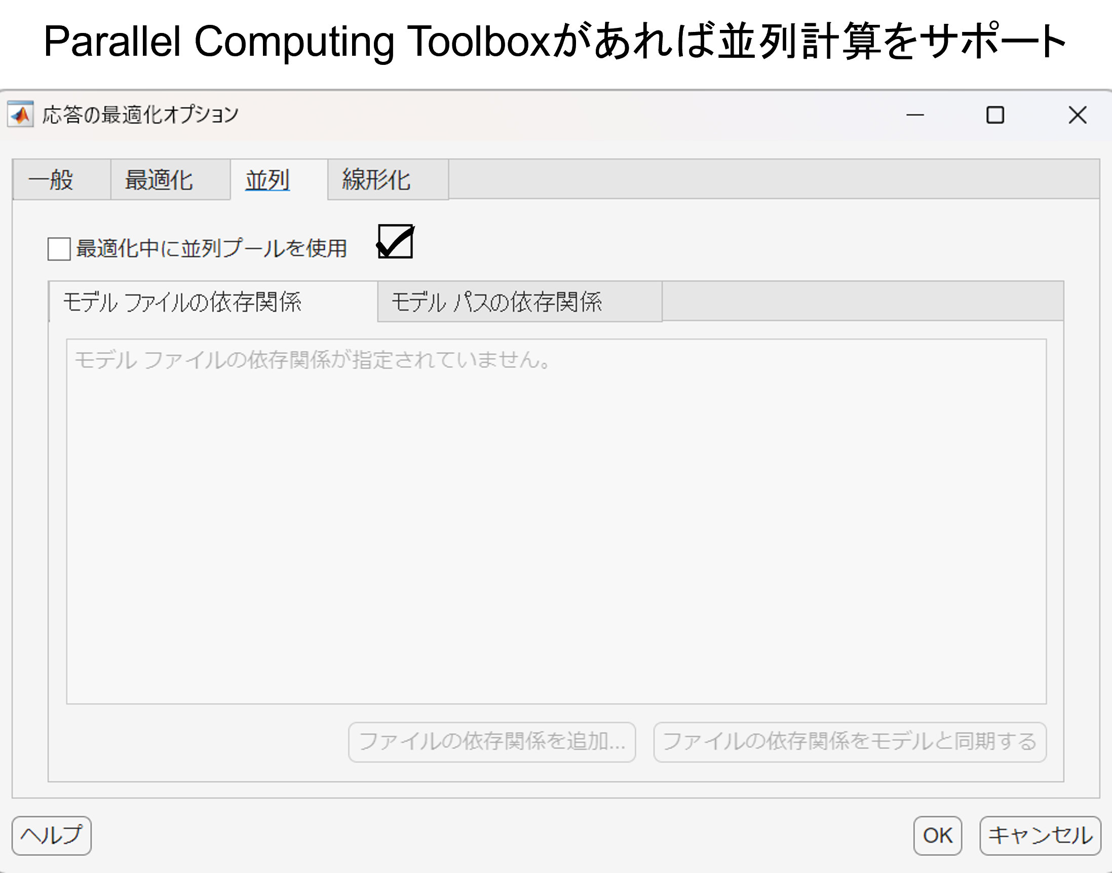The width and height of the screenshot is (1112, 873).
Task: Dismiss dialog with the キャンセル button
Action: pos(1040,835)
